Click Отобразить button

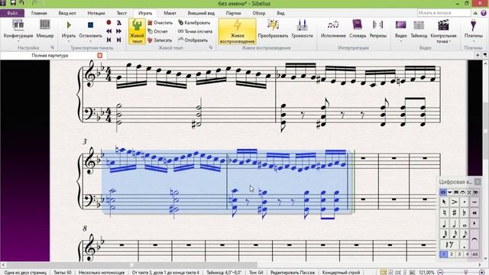[193, 40]
